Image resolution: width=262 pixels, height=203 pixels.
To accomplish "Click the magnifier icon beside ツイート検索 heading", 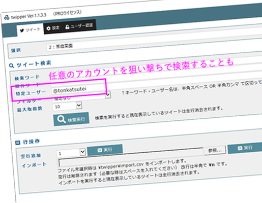I will click(x=11, y=65).
